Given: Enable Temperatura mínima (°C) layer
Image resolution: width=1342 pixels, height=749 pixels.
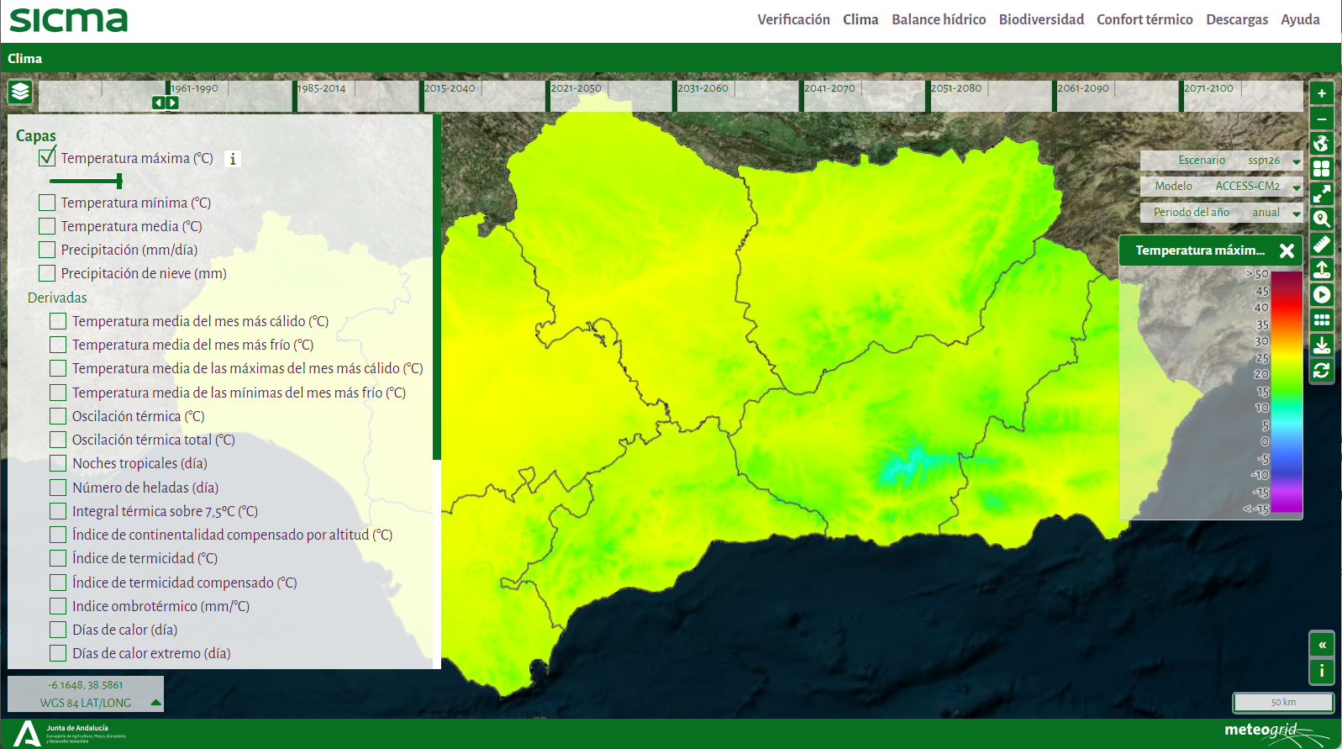Looking at the screenshot, I should pos(47,203).
